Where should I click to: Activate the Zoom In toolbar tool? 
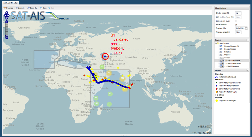[x=20, y=8]
